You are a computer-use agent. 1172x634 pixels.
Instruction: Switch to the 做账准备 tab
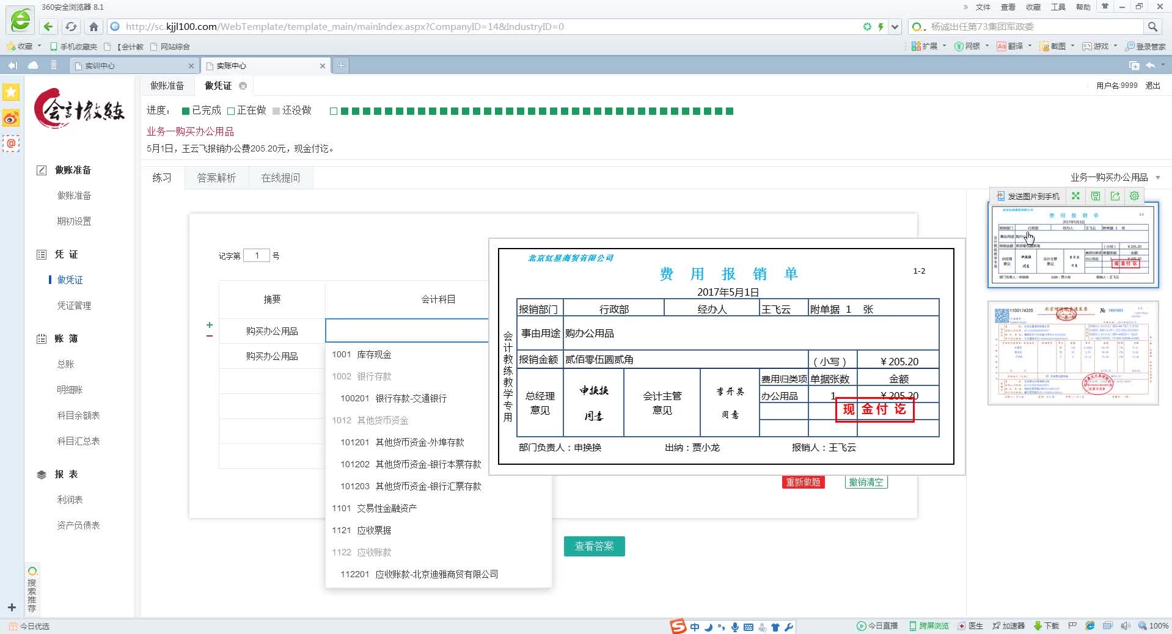click(x=166, y=85)
